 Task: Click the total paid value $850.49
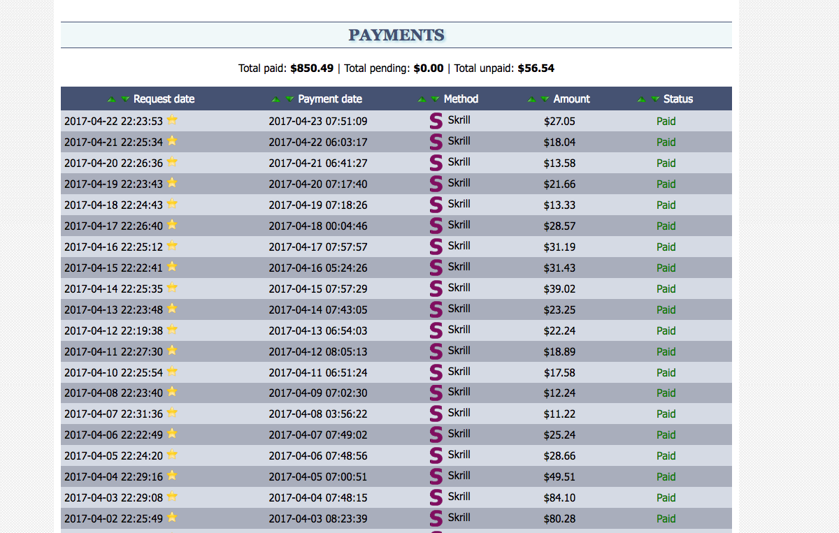312,68
